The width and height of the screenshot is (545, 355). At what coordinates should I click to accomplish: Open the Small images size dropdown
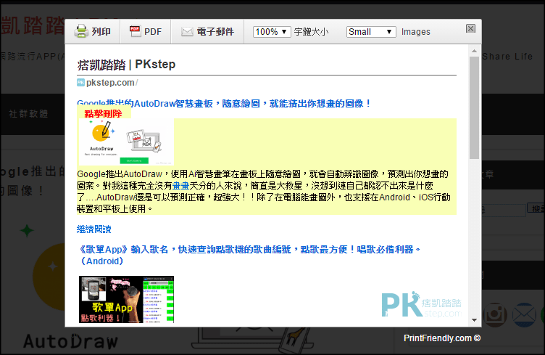(x=371, y=32)
